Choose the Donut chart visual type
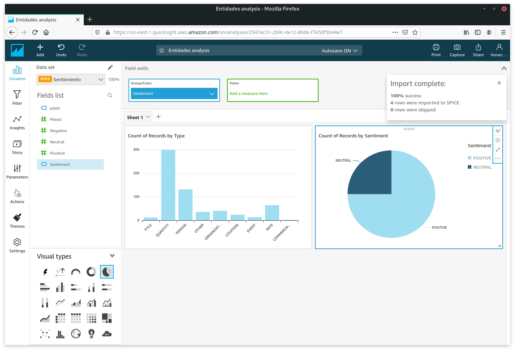The image size is (515, 351). tap(92, 272)
